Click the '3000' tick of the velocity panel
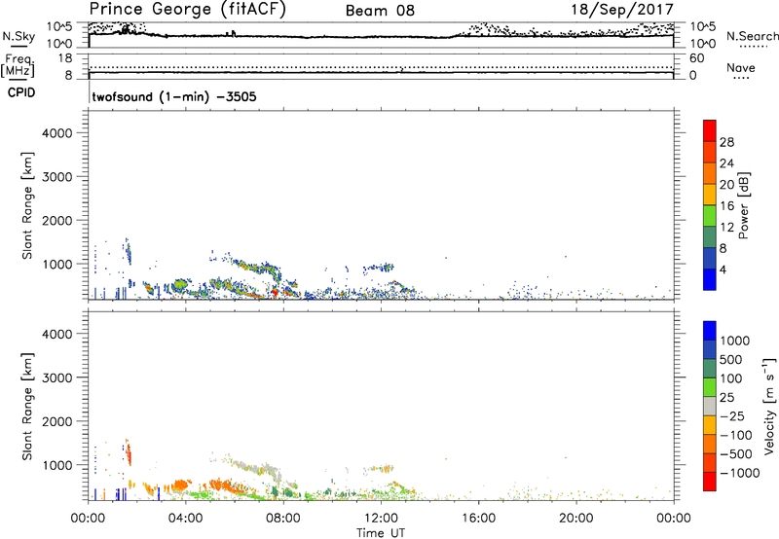The height and width of the screenshot is (539, 779). [x=57, y=377]
